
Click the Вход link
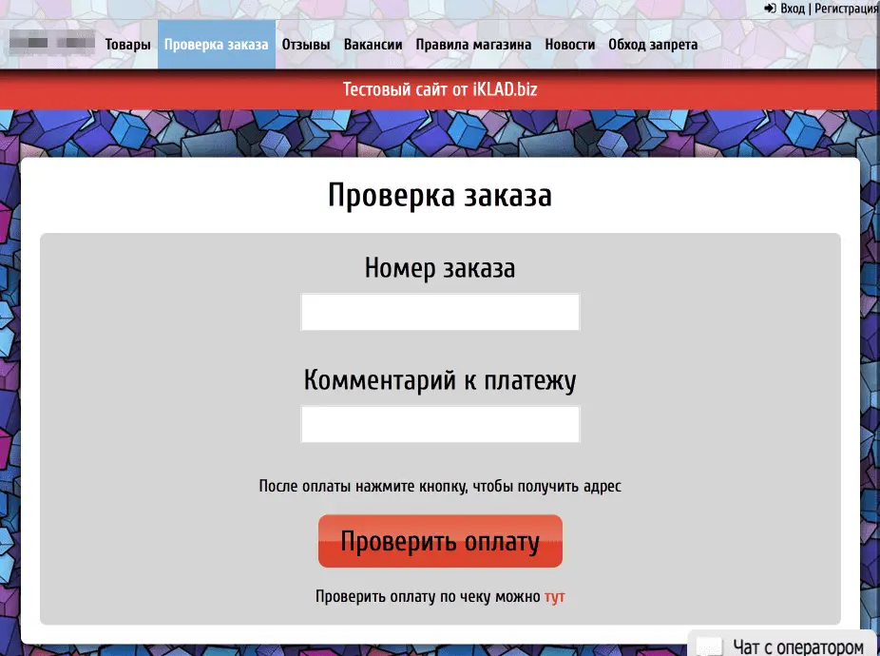pos(793,9)
